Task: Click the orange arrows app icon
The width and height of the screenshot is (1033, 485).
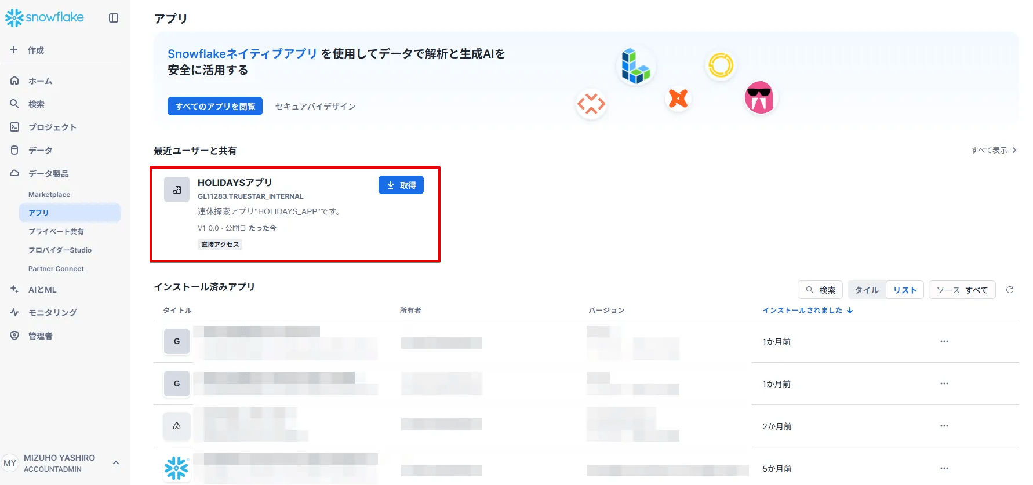Action: [591, 104]
